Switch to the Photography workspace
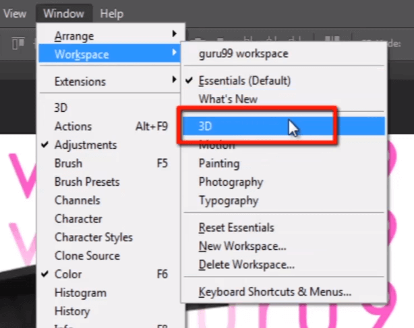 (231, 182)
